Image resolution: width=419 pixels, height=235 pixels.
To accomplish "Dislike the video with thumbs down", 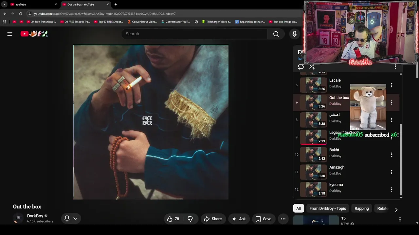I will point(191,219).
